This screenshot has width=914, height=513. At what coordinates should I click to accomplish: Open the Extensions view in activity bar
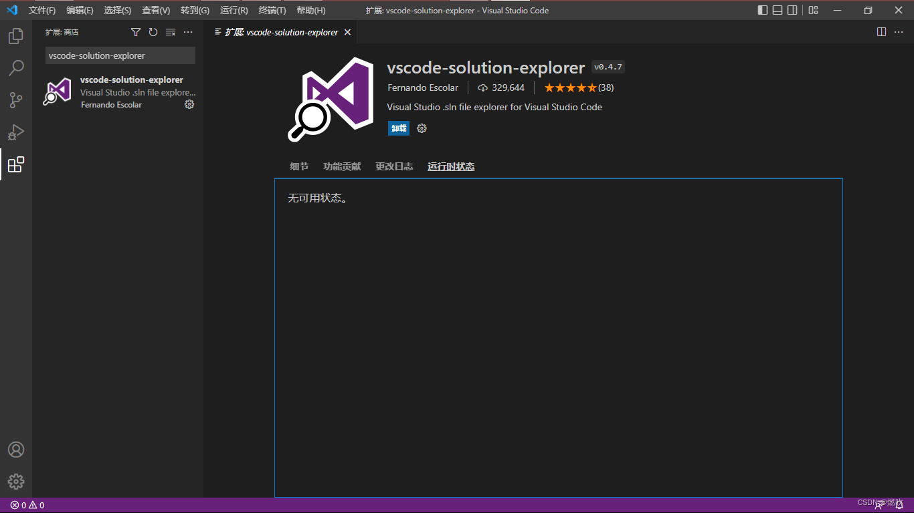[16, 164]
